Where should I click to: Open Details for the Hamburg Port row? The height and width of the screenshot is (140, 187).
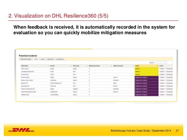pos(162,86)
